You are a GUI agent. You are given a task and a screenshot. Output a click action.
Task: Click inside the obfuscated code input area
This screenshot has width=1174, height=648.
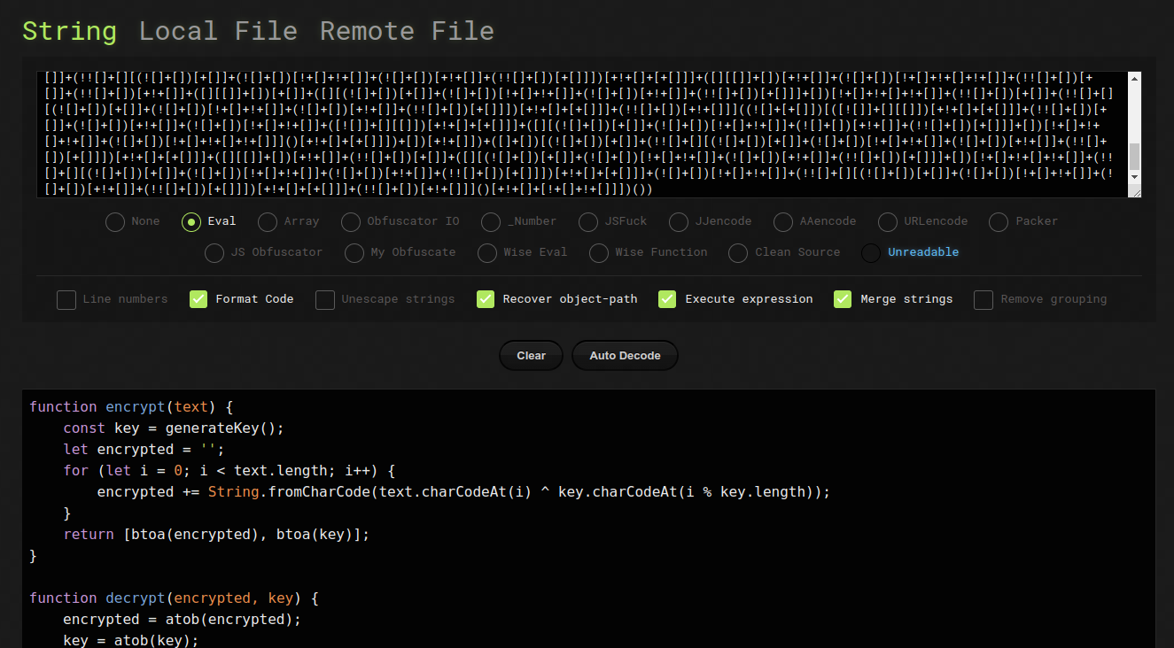576,133
